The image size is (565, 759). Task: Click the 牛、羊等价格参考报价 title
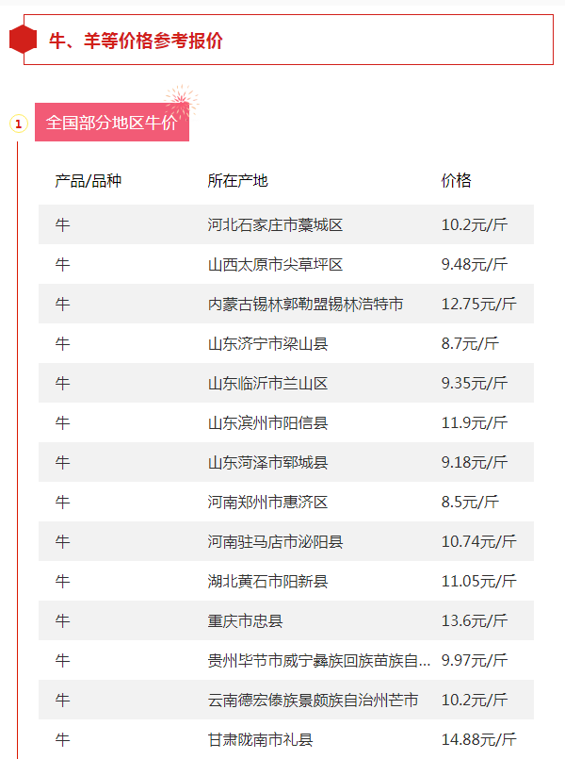click(x=136, y=41)
